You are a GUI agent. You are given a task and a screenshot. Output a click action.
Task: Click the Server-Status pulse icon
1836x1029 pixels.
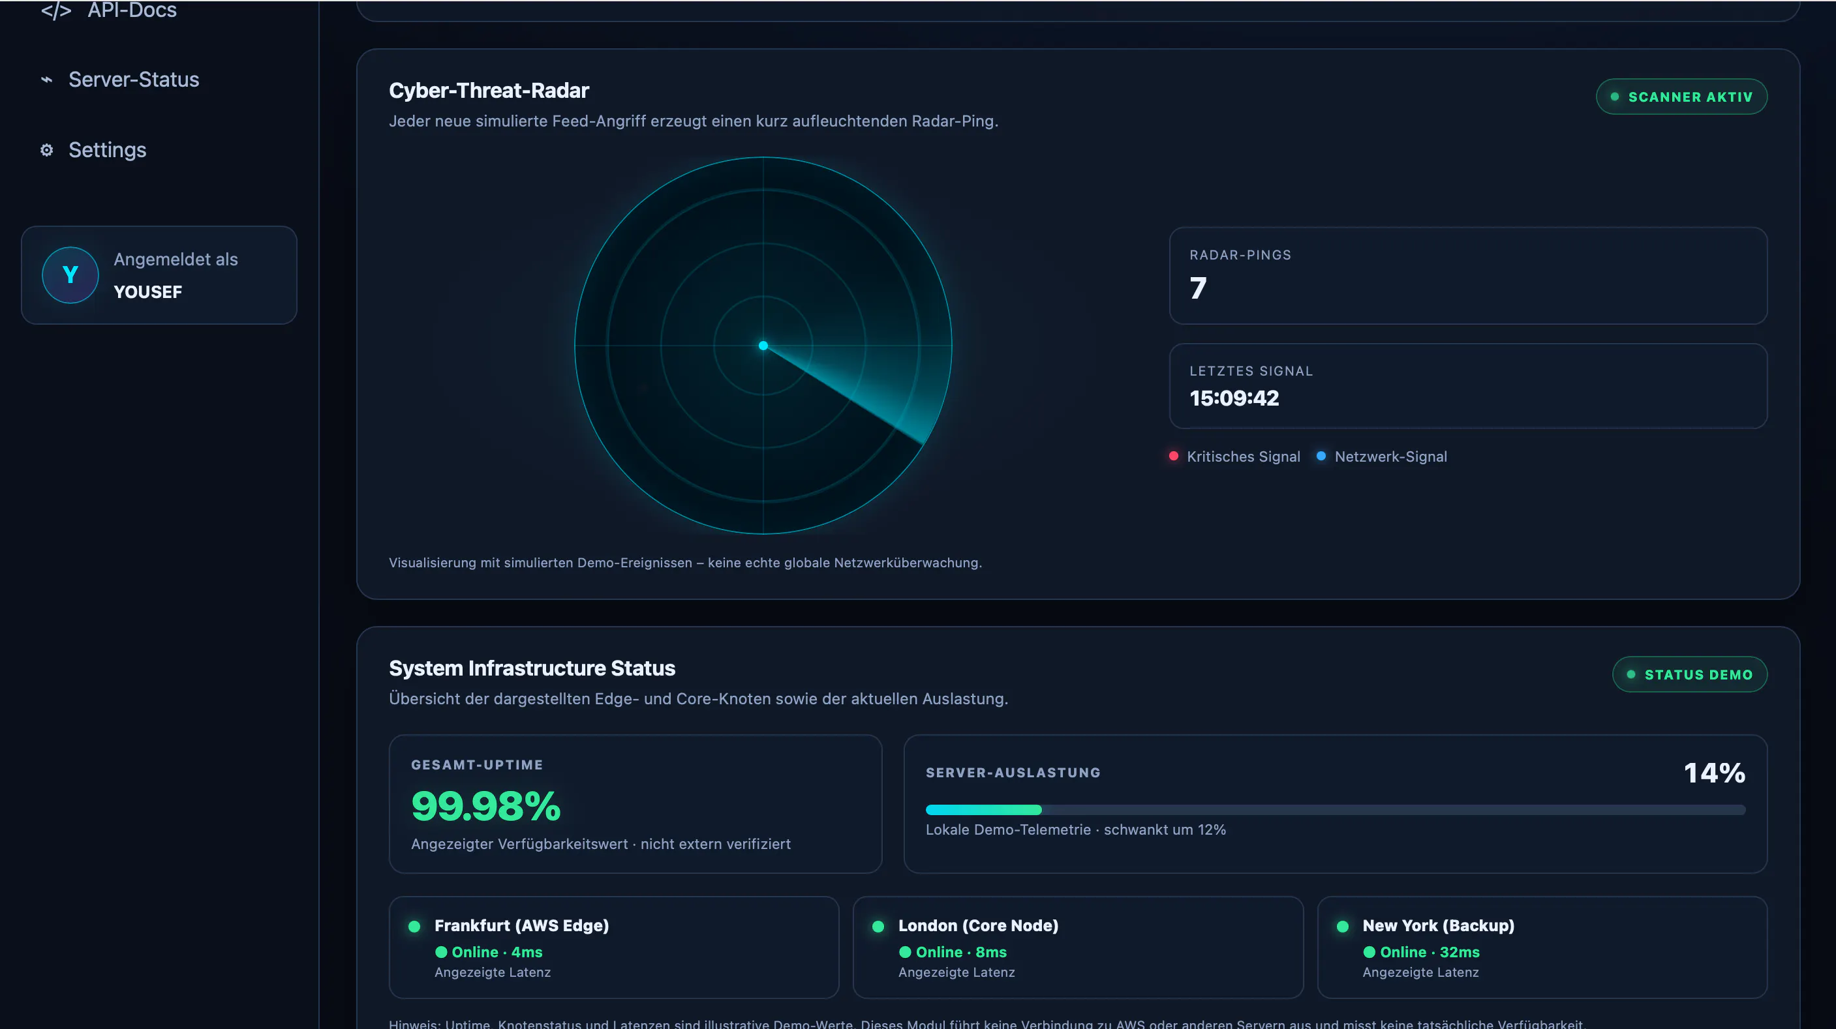point(47,79)
